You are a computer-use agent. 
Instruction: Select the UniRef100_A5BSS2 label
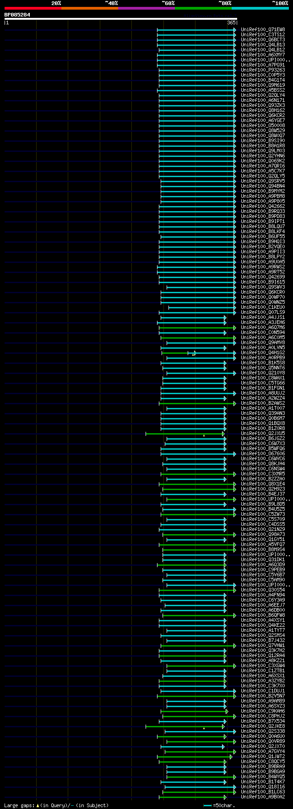coord(263,90)
